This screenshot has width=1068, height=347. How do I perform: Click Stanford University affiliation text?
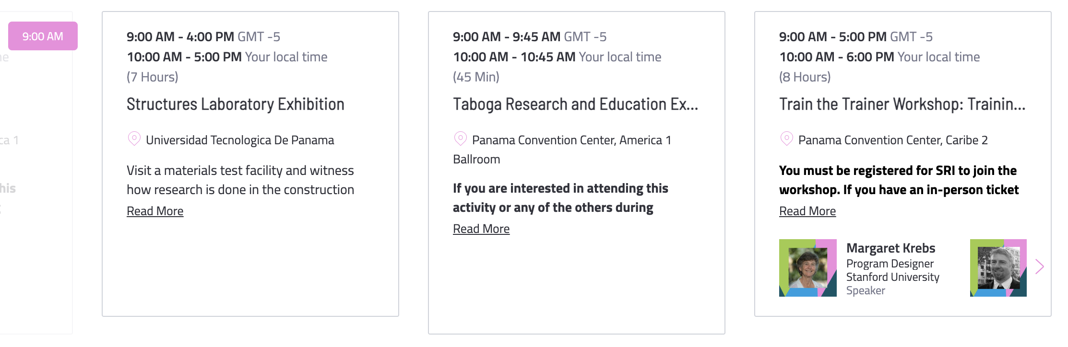tap(892, 277)
